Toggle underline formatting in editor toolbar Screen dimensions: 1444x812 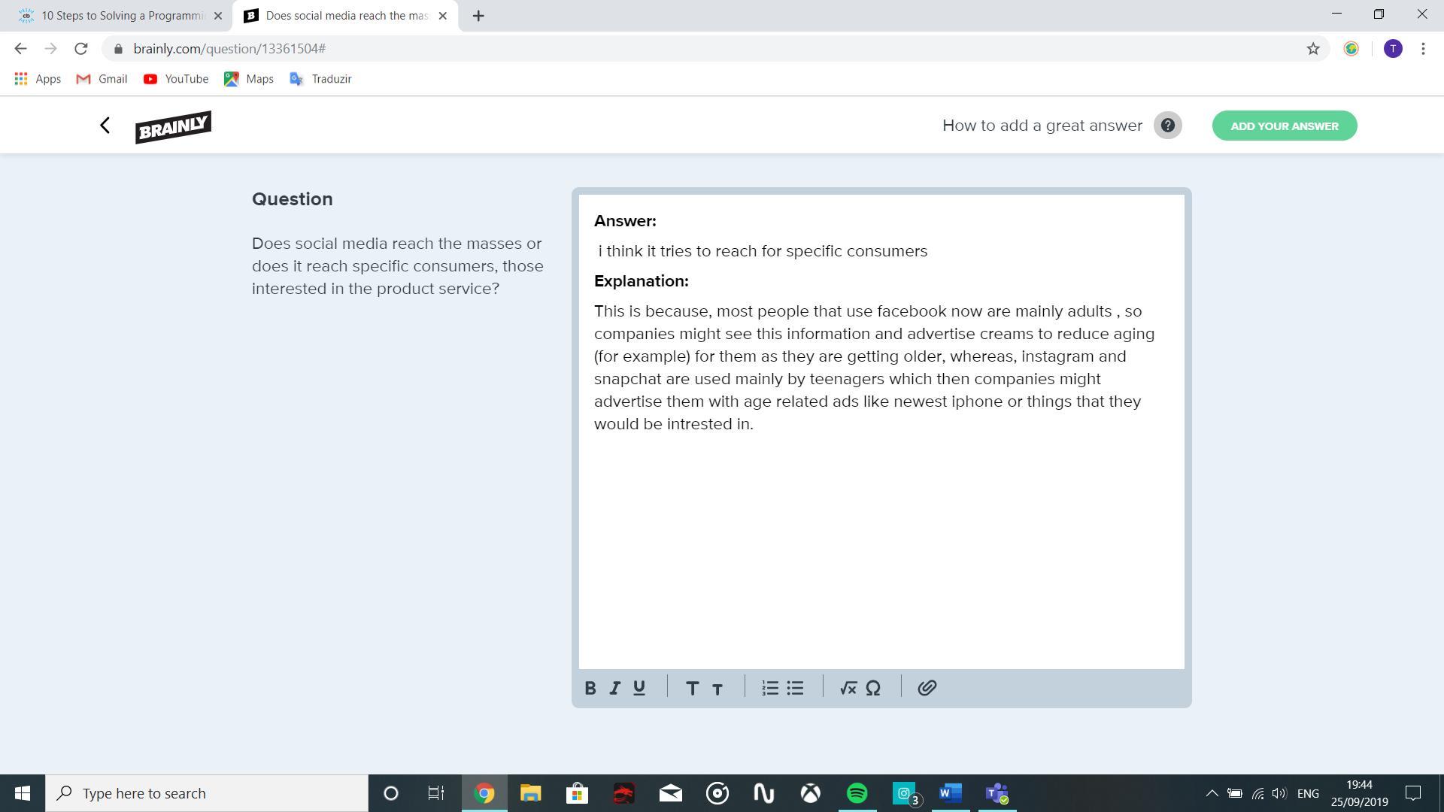pos(639,688)
